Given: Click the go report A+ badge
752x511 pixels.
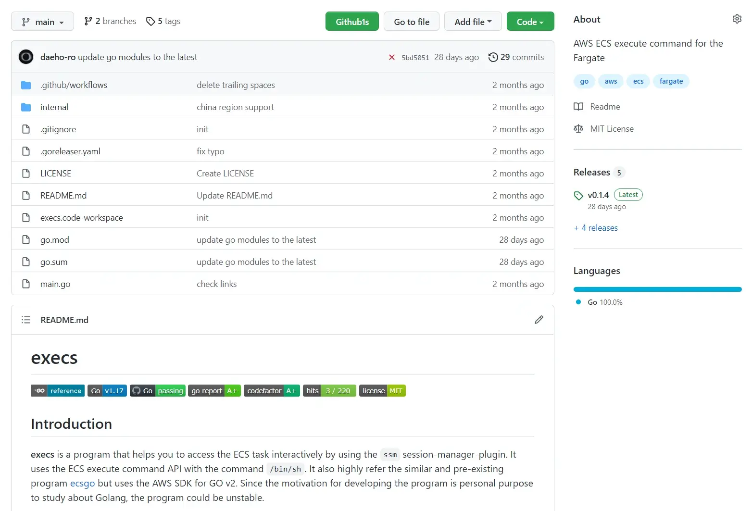Looking at the screenshot, I should click(214, 391).
